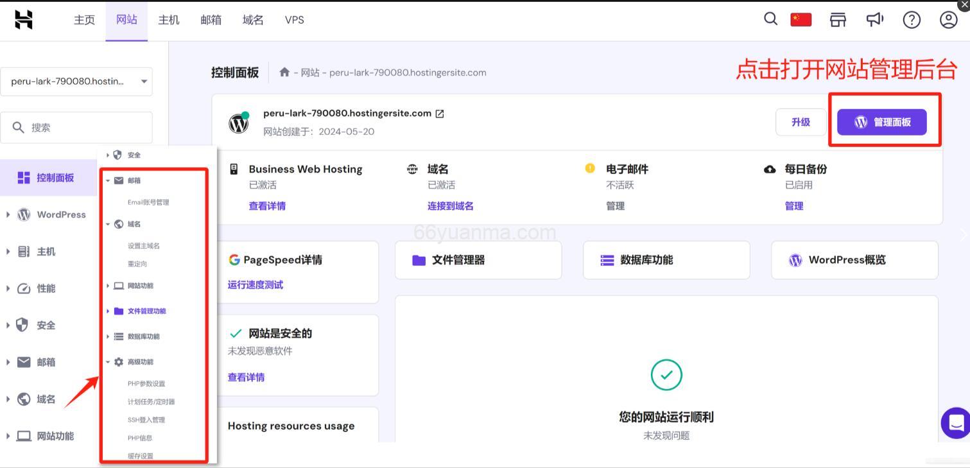The width and height of the screenshot is (970, 468).
Task: Open the 主机 menu in top navigation
Action: pos(168,20)
